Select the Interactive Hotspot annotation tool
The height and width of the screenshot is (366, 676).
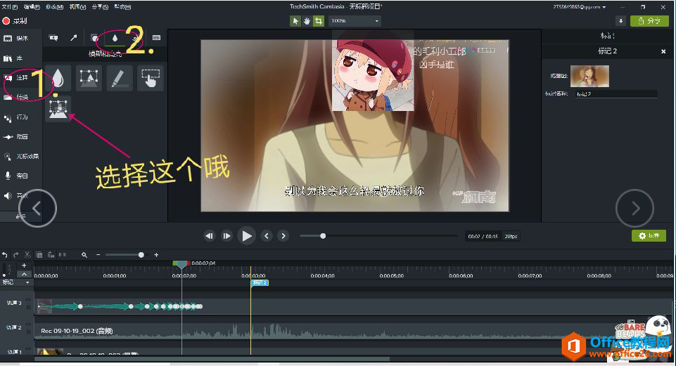pos(151,78)
